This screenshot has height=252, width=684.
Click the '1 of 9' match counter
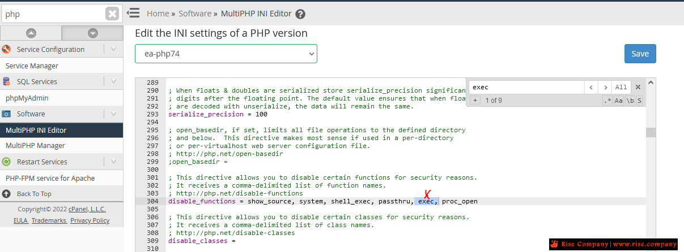494,101
